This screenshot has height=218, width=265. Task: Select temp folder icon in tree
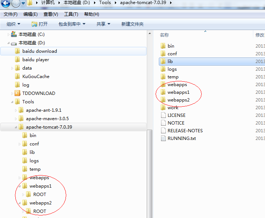coord(25,169)
